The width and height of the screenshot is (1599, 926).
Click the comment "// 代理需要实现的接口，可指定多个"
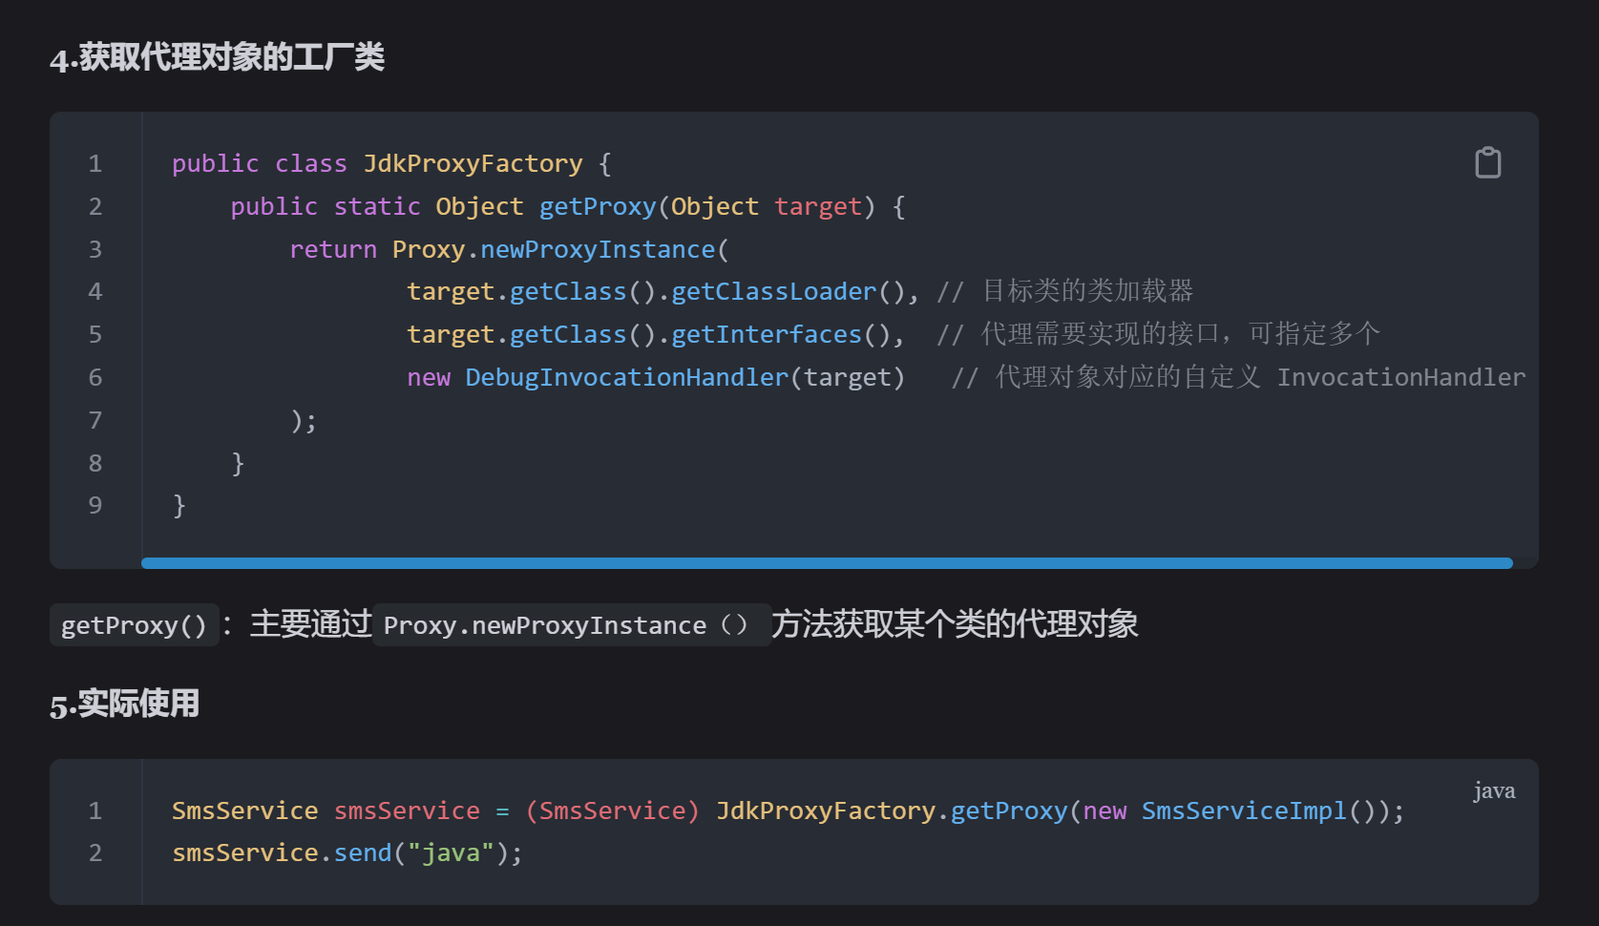[x=1158, y=334]
